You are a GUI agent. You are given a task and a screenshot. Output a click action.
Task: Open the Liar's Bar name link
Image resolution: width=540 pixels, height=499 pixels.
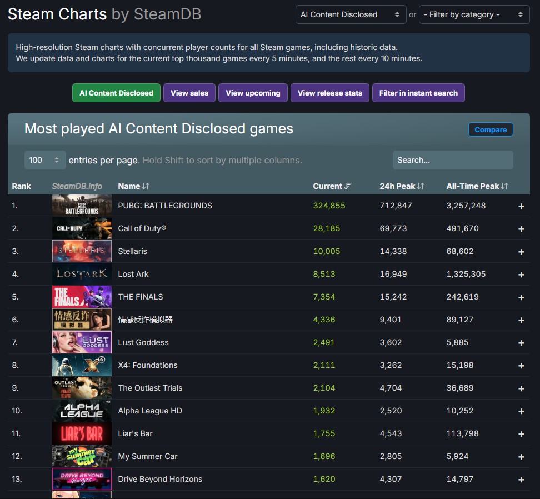(x=136, y=433)
